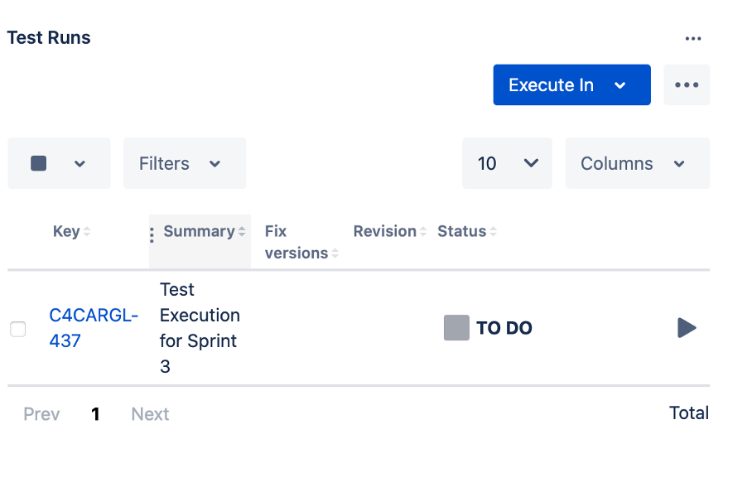Viewport: 752px width, 497px height.
Task: Click the more actions button beside Execute In
Action: click(687, 85)
